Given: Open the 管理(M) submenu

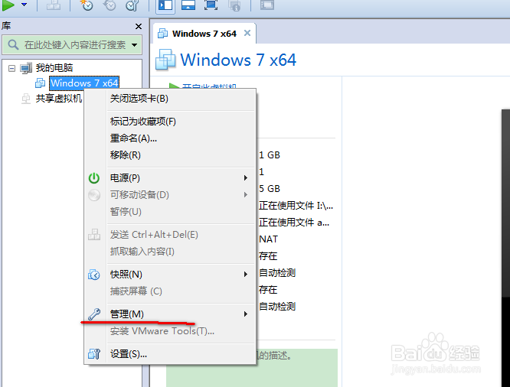Looking at the screenshot, I should click(170, 314).
